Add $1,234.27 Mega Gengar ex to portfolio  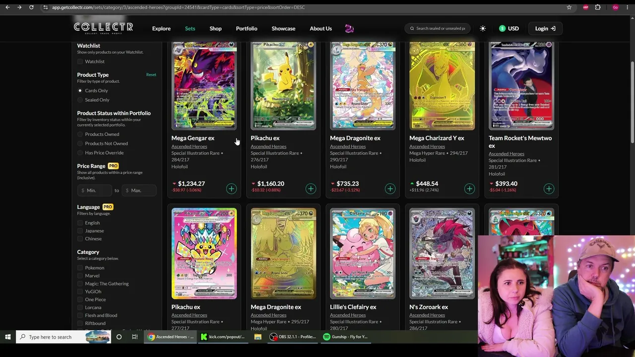[231, 188]
